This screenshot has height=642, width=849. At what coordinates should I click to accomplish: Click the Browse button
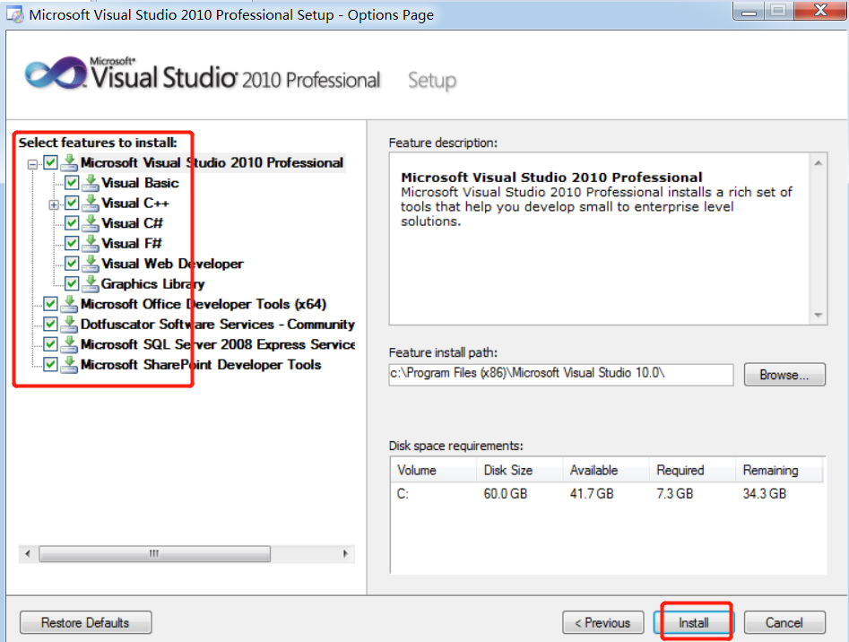(x=784, y=375)
